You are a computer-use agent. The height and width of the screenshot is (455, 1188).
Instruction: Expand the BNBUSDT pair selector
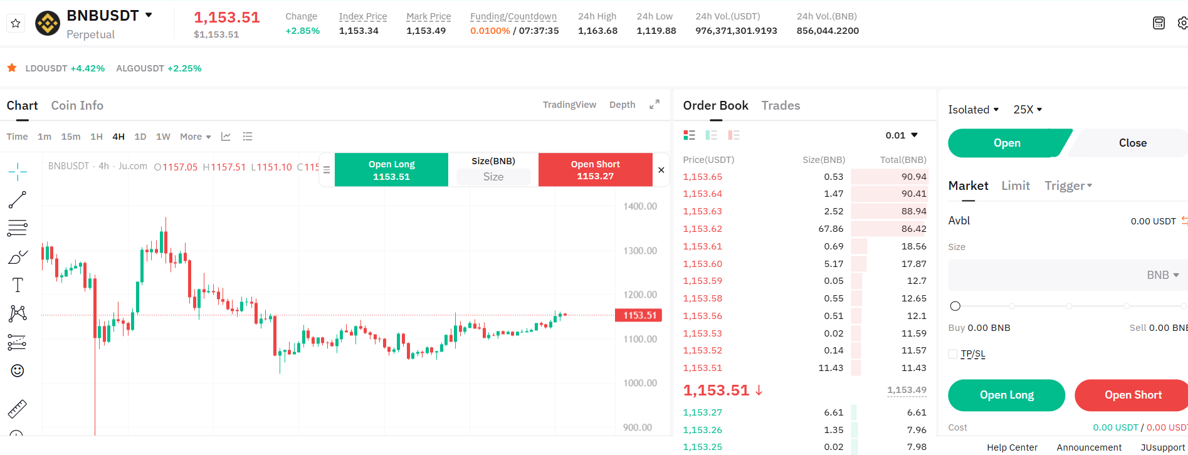click(x=149, y=15)
